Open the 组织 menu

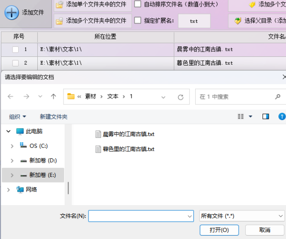18,117
